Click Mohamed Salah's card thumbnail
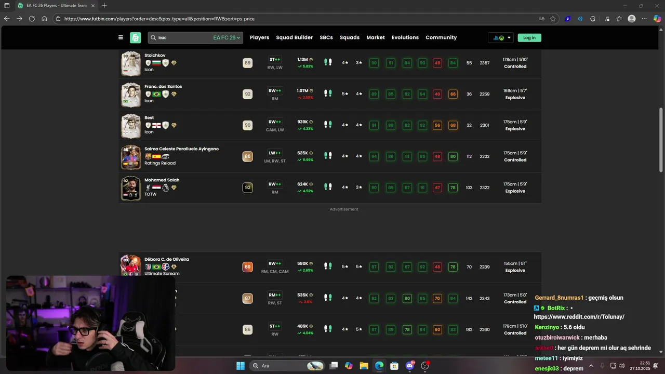The height and width of the screenshot is (374, 665). 130,188
